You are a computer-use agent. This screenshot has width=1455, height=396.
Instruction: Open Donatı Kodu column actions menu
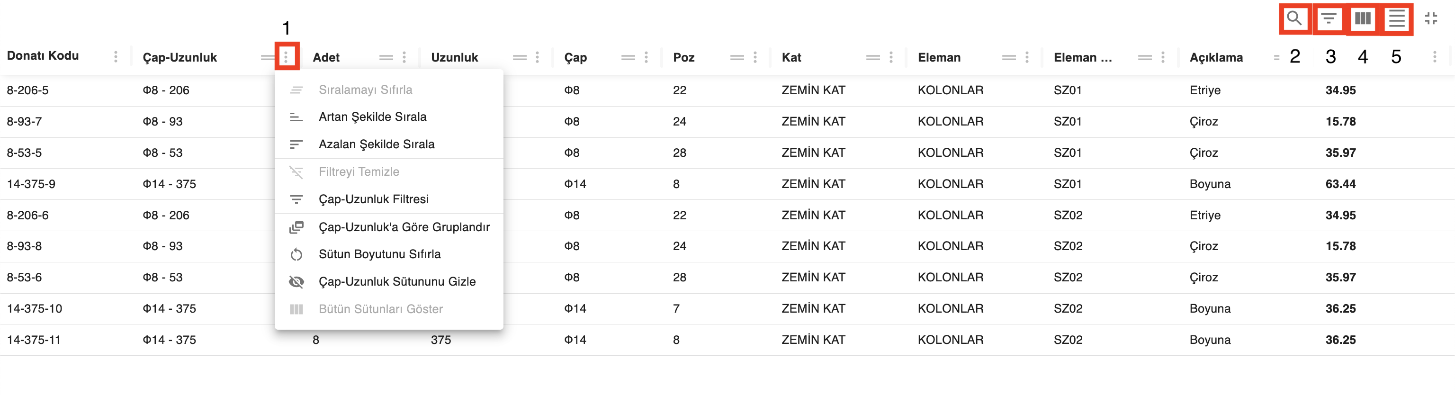[116, 56]
